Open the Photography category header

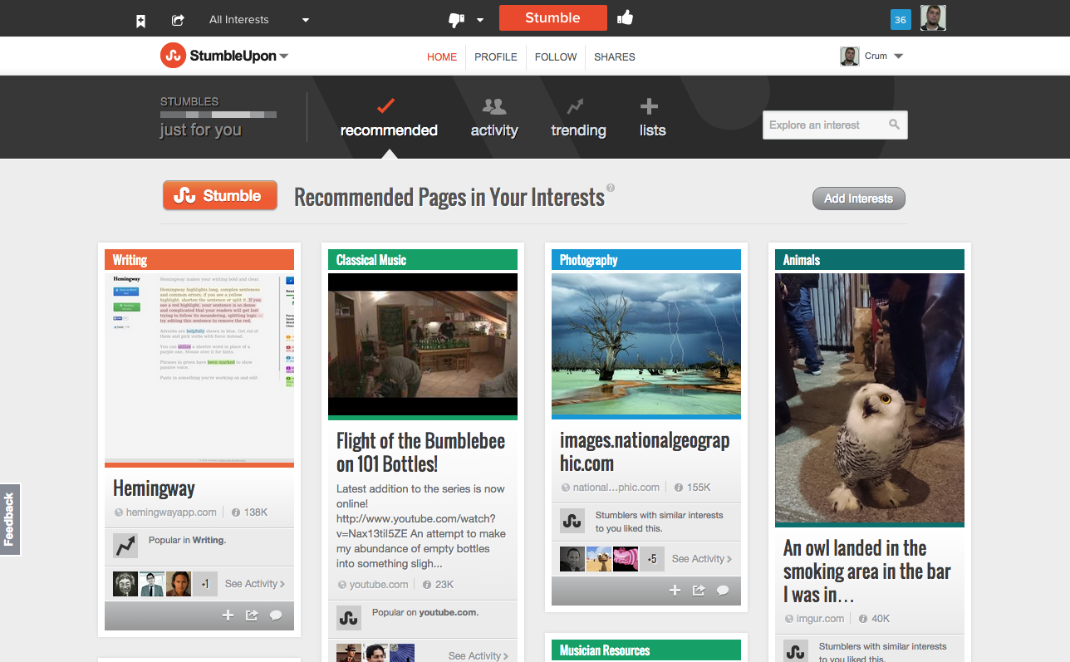[x=646, y=260]
